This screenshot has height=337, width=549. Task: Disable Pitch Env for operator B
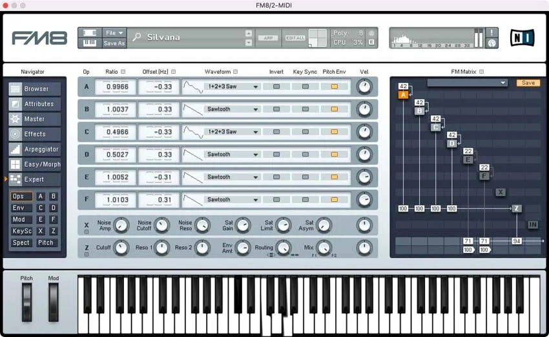point(335,109)
